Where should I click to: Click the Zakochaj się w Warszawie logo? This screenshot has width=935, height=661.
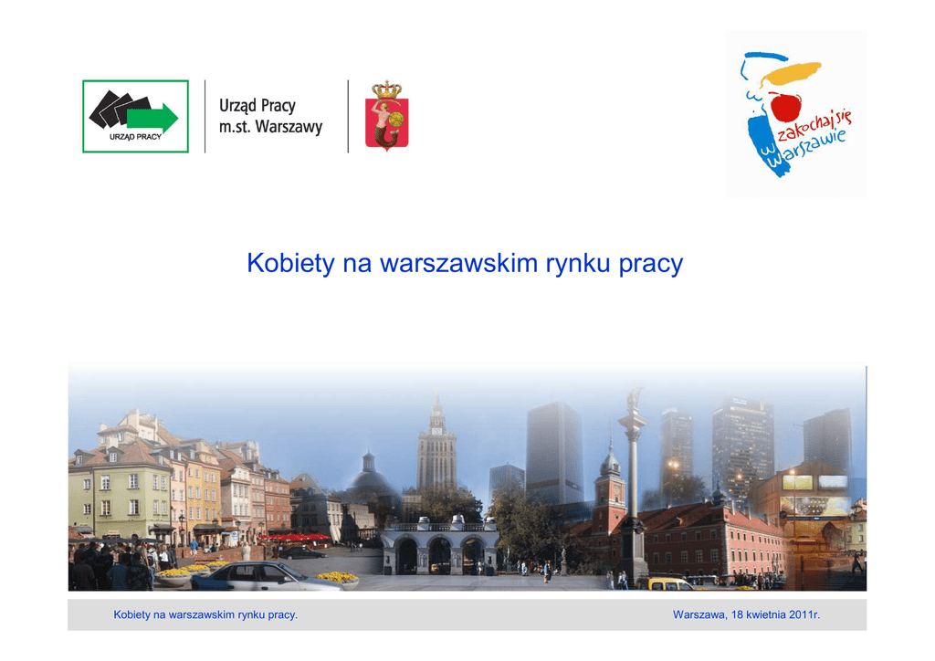[x=795, y=114]
